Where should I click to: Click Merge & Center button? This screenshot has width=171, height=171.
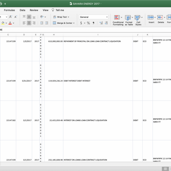63,23
